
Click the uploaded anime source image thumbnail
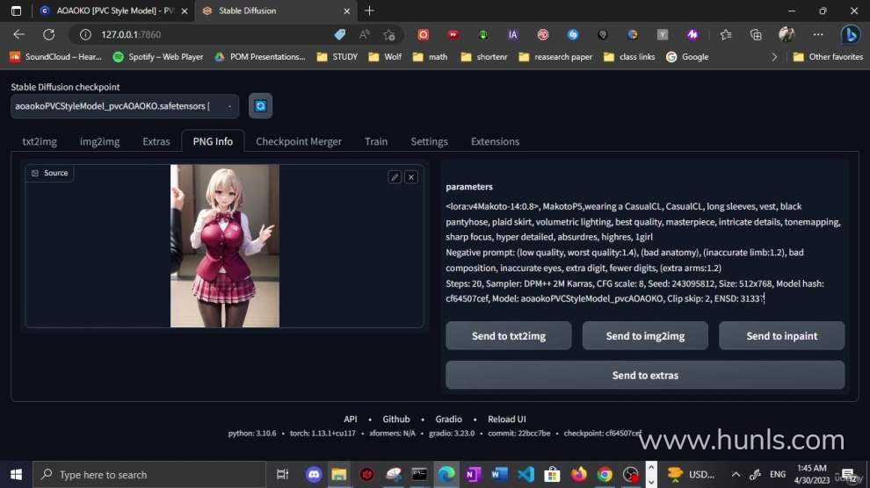coord(225,246)
